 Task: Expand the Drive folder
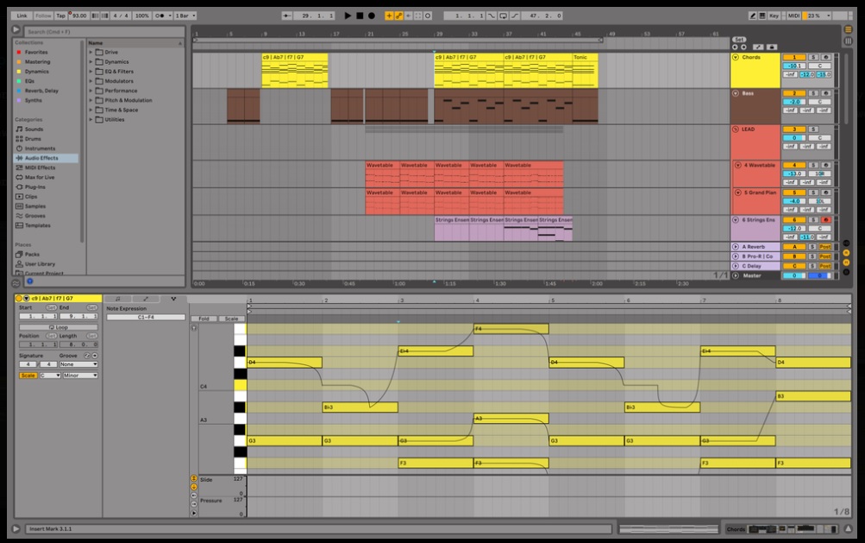[91, 52]
